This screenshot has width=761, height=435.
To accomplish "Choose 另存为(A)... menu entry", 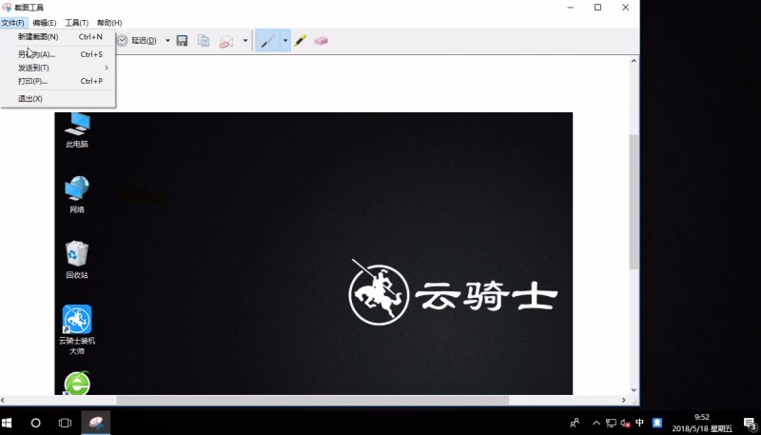I will pyautogui.click(x=58, y=54).
